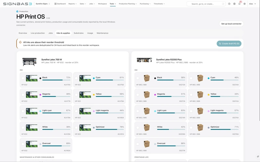Click the 700 W Light cyan cartridge image
Screen dimensions: 260x162
pyautogui.click(x=32, y=111)
